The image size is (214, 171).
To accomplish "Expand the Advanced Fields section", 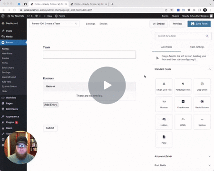I will (x=210, y=156).
